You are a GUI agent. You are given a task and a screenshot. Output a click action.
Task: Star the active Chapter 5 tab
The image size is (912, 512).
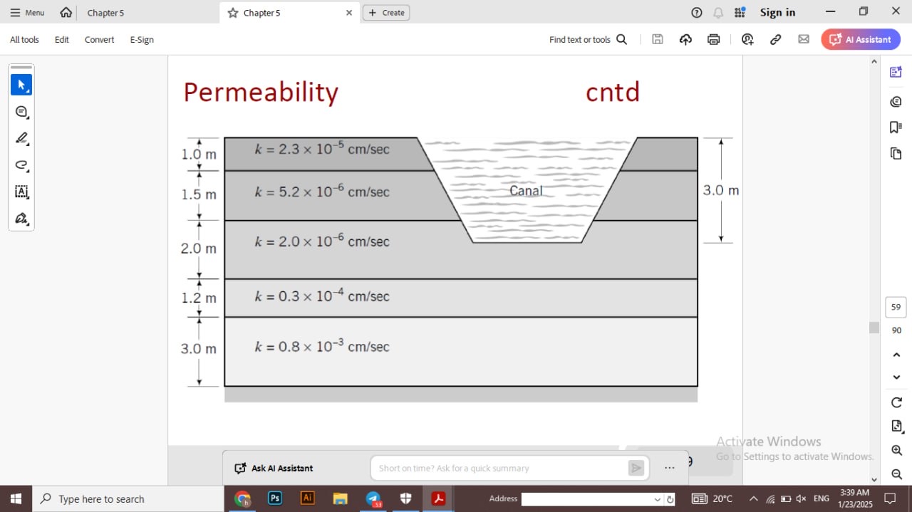(233, 13)
